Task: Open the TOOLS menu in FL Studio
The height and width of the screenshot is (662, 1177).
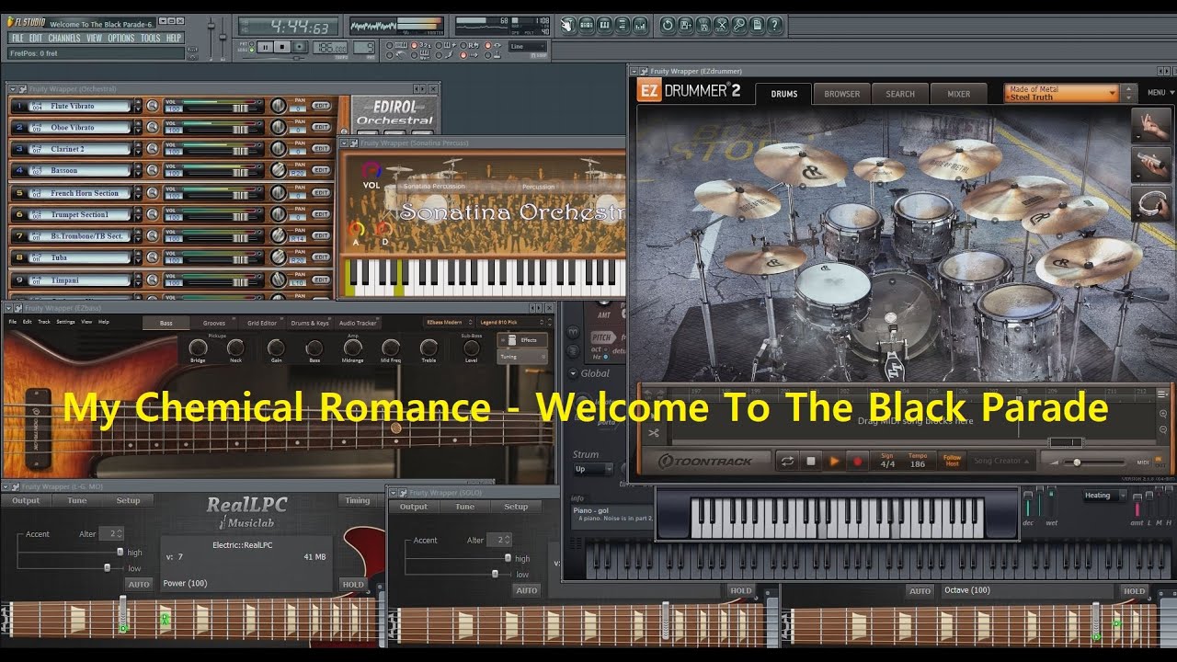Action: 151,39
